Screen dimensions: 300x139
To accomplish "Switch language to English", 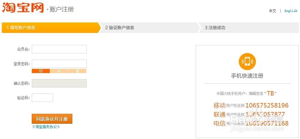I will (291, 11).
